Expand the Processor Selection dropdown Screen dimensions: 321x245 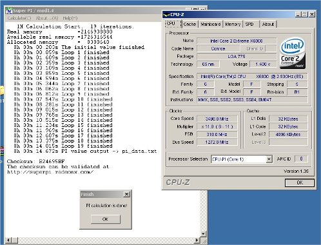(x=269, y=159)
